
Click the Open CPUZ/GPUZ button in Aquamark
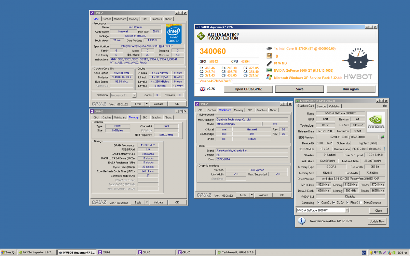tap(248, 89)
